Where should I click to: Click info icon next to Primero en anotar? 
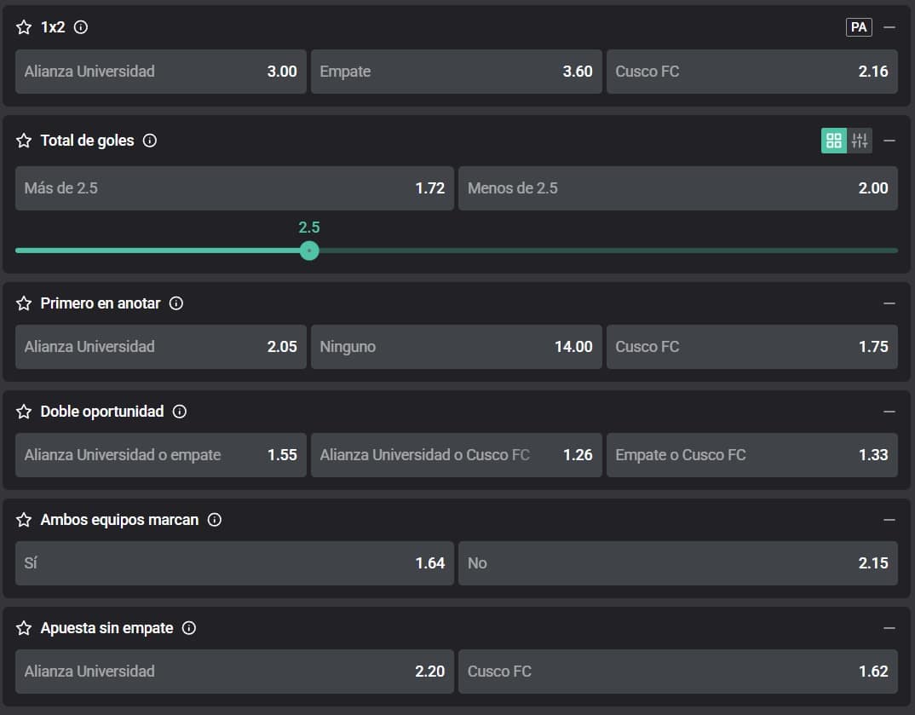click(x=176, y=303)
